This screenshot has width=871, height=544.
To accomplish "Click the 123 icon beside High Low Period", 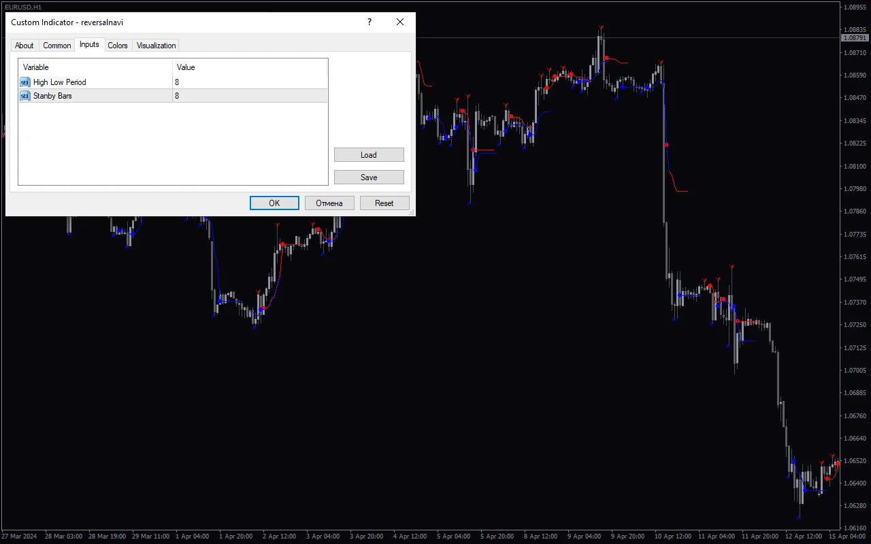I will pyautogui.click(x=24, y=82).
